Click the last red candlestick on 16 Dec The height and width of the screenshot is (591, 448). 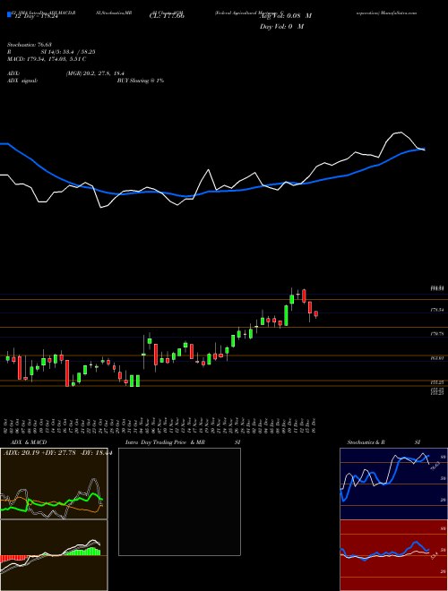(x=316, y=314)
